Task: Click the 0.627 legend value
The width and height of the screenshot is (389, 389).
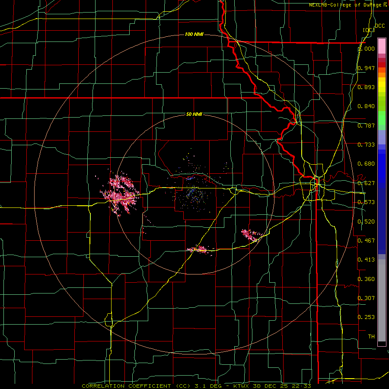Action: (366, 183)
